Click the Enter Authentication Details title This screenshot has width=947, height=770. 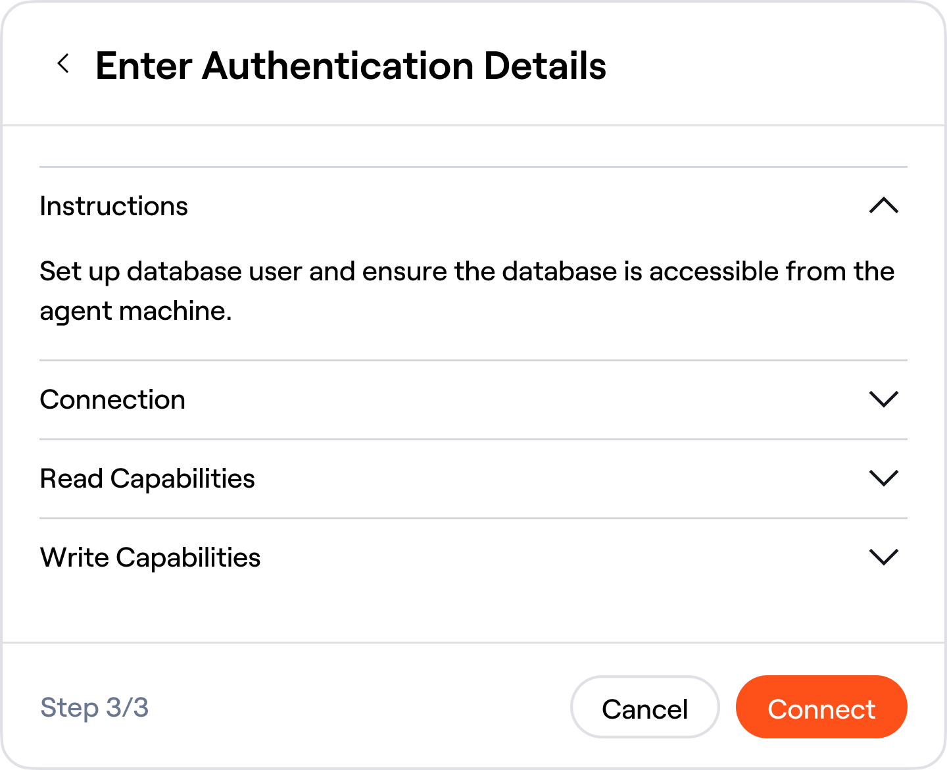click(351, 66)
